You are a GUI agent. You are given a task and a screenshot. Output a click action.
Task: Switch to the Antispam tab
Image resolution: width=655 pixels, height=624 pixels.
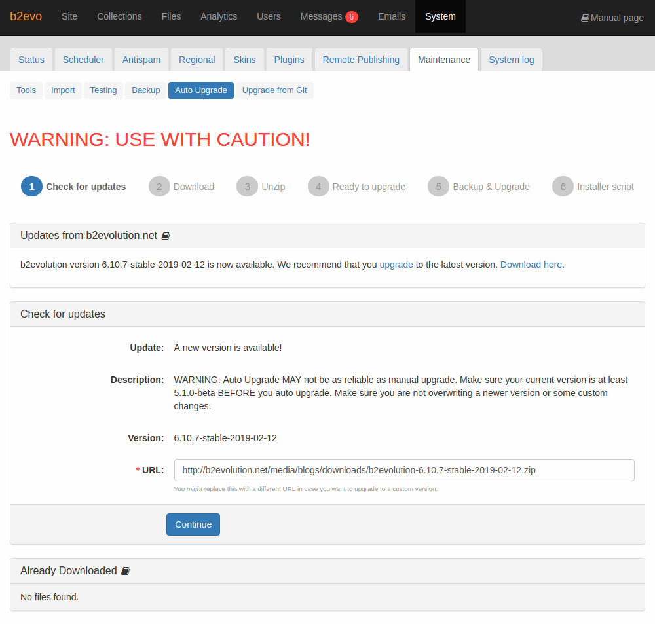(x=141, y=60)
